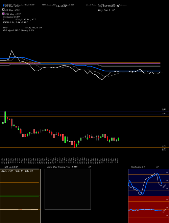Click the 'Stochastics: 38.09' readout
The height and width of the screenshot is (223, 169).
click(11, 17)
